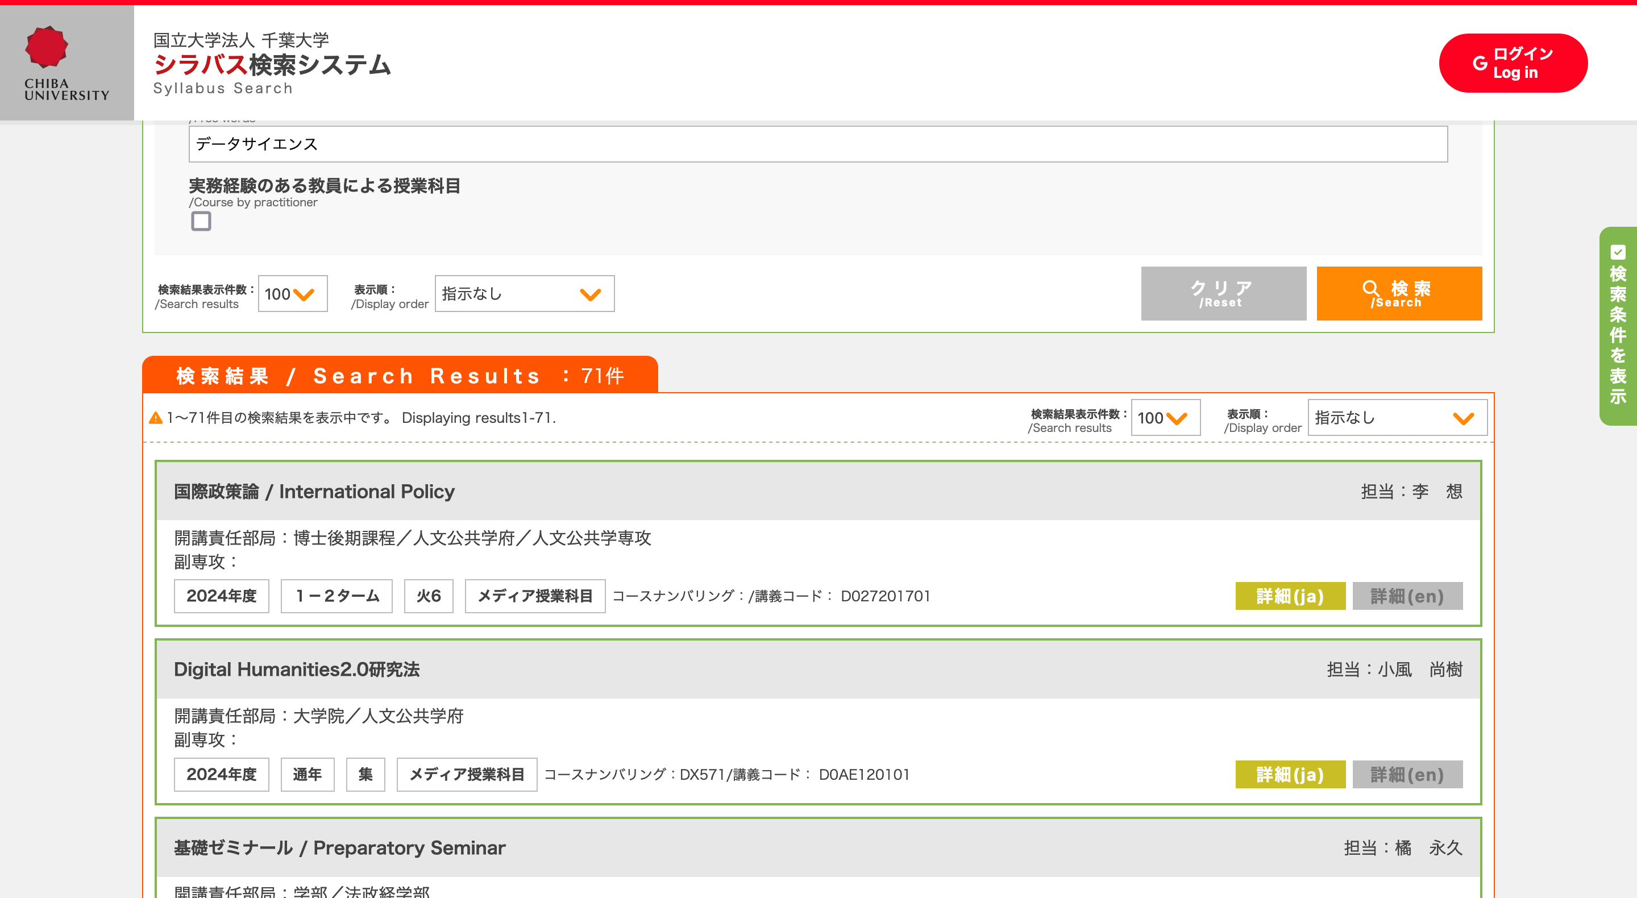
Task: Open the lower results count 100 dropdown
Action: 1165,418
